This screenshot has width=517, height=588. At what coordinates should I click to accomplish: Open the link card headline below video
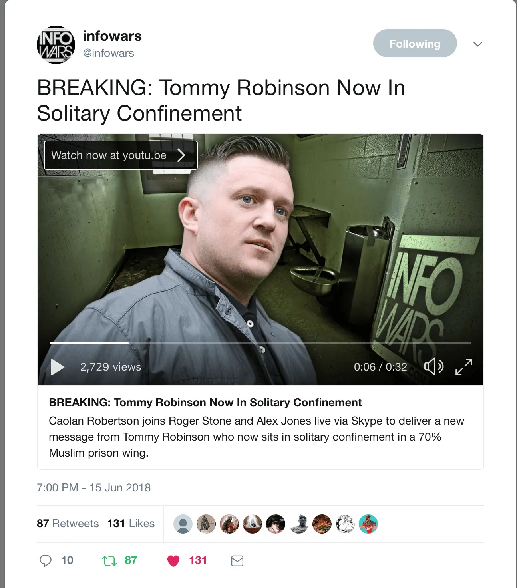point(205,402)
